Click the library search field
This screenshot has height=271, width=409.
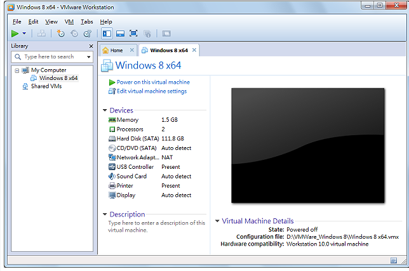click(x=52, y=56)
